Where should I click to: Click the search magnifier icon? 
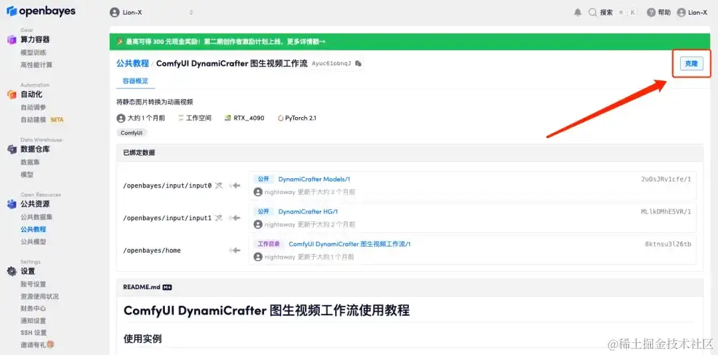tap(592, 13)
